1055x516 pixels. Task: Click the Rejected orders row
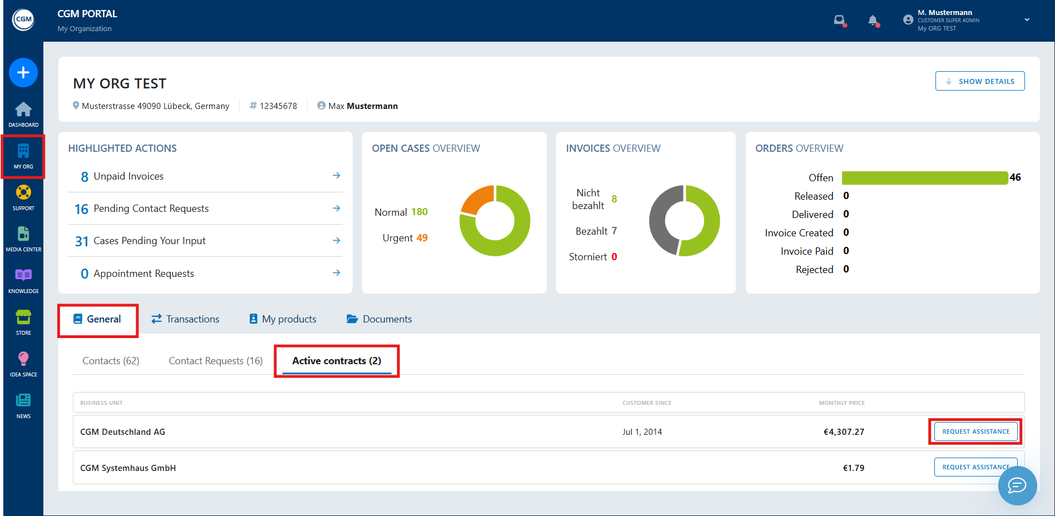[823, 270]
